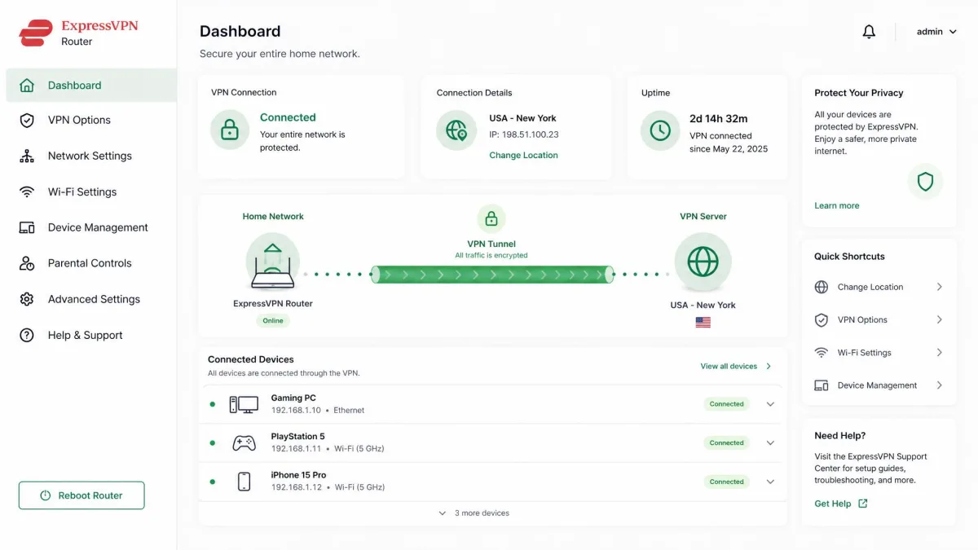Click the globe icon beside Change Location shortcut

tap(822, 287)
